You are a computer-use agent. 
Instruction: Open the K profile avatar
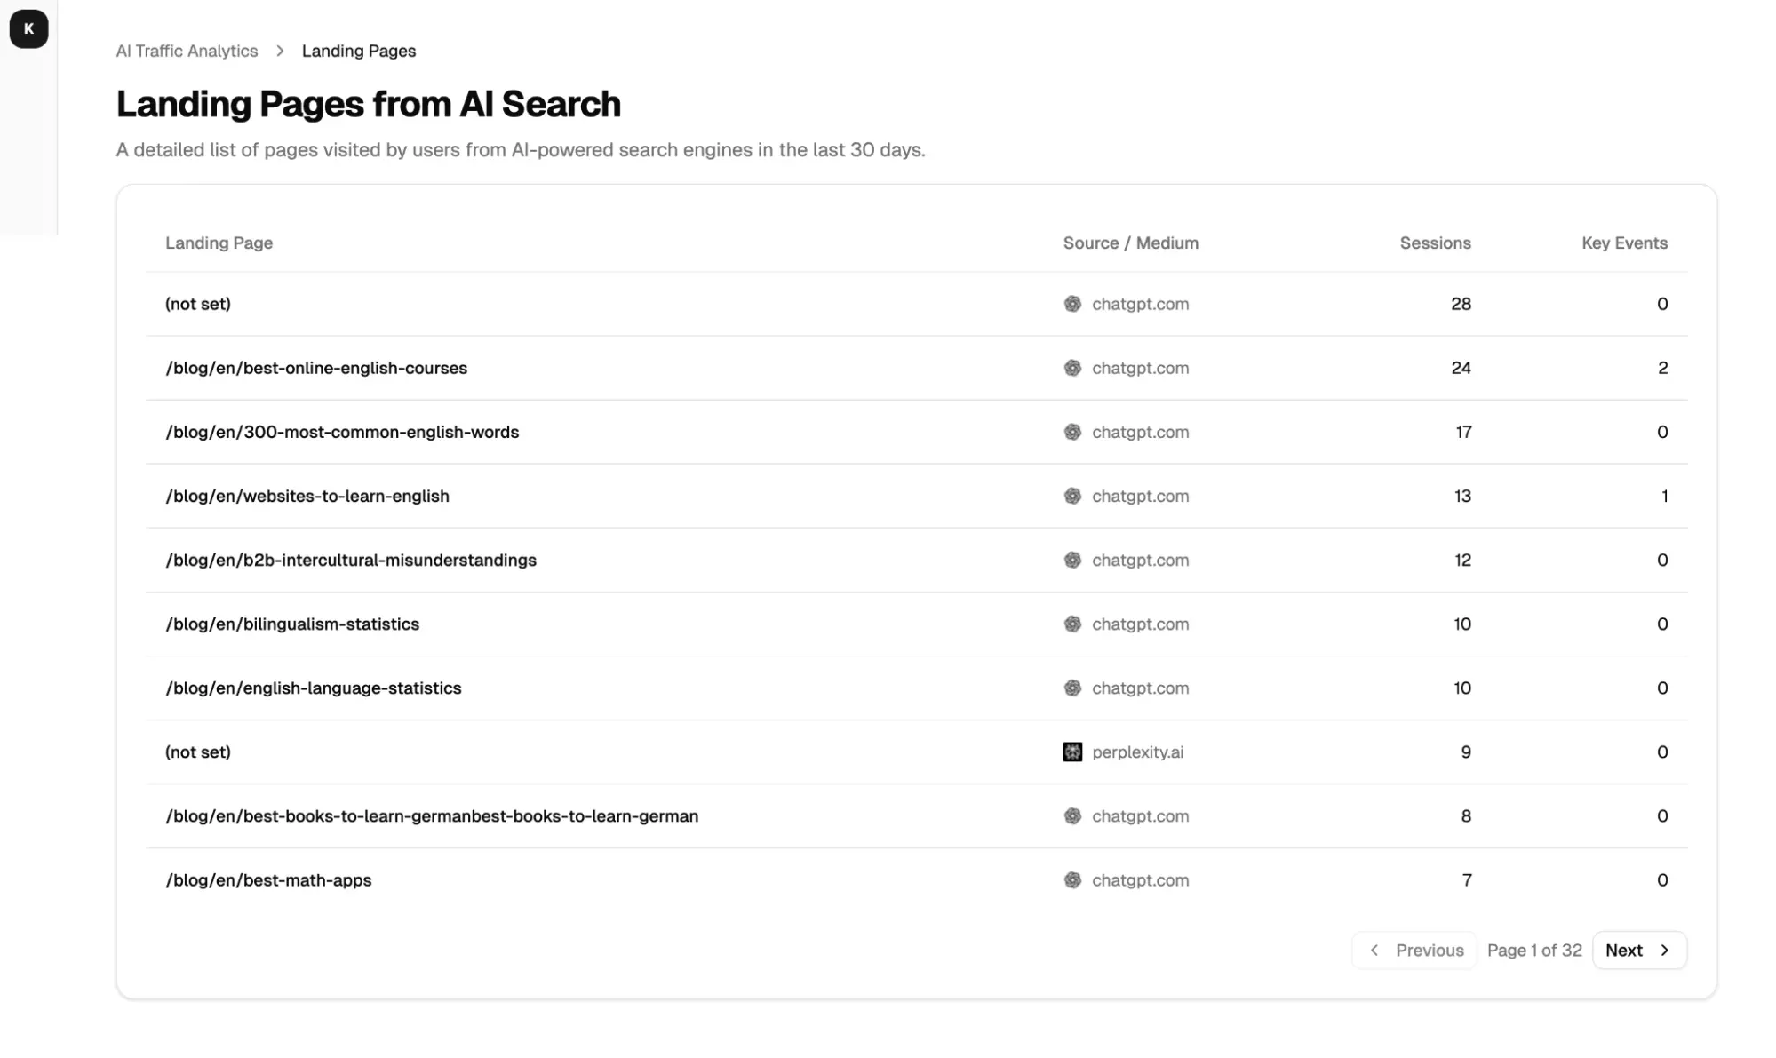click(x=28, y=28)
